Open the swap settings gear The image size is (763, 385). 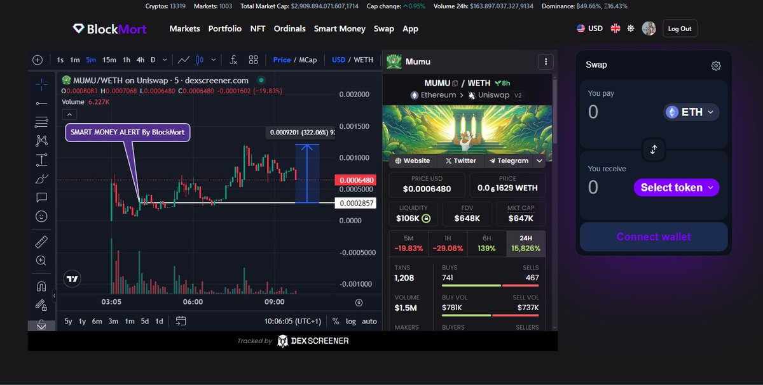(x=716, y=65)
